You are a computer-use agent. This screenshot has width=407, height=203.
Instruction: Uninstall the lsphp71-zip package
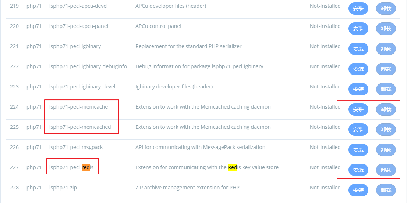386,190
